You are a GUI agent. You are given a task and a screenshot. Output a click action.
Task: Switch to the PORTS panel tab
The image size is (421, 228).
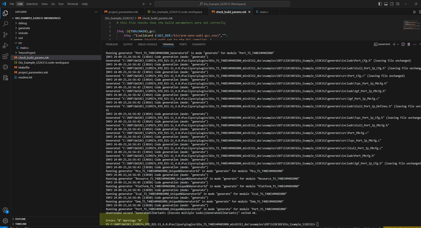183,45
